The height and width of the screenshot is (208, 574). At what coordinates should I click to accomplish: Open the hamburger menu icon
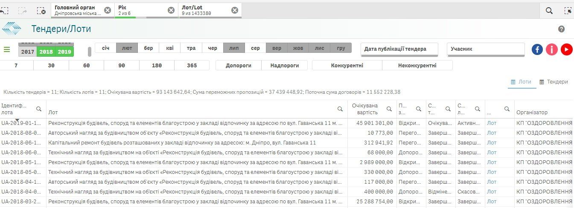pos(7,49)
